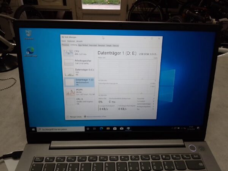Switch to the App-Verlauf tab

click(83, 45)
